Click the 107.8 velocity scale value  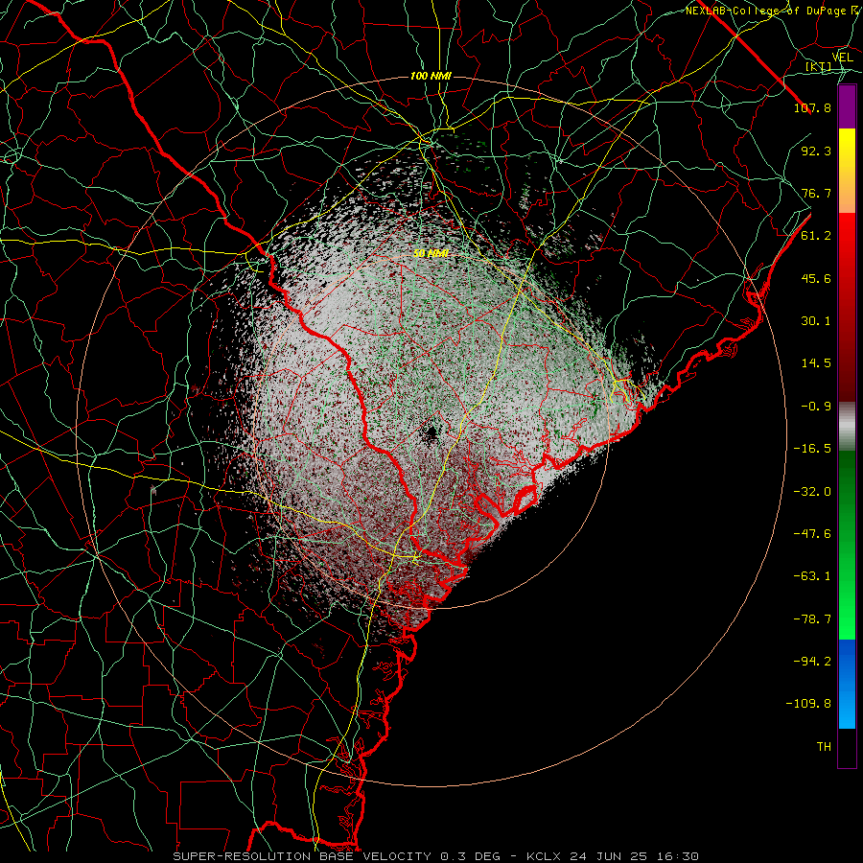pyautogui.click(x=812, y=107)
